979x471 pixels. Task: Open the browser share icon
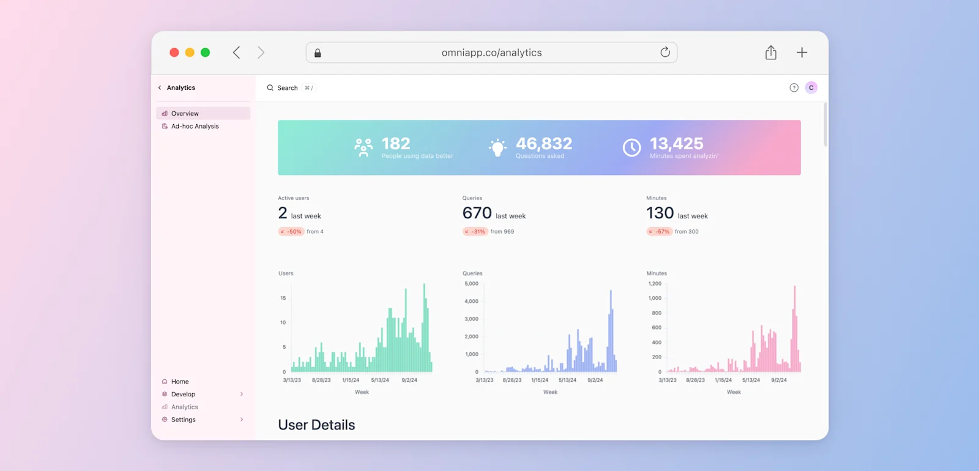[771, 53]
